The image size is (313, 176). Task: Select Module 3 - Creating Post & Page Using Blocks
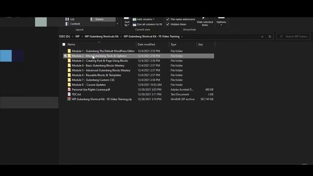tap(100, 61)
